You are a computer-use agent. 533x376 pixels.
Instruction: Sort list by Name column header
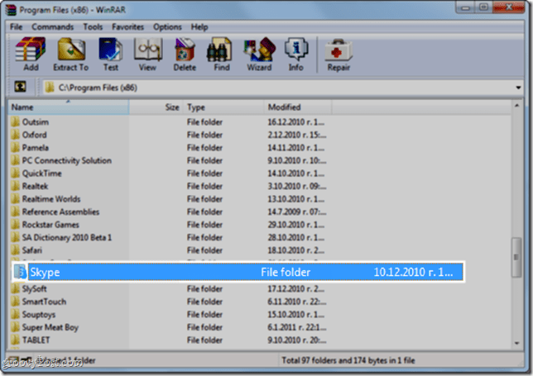tap(69, 107)
